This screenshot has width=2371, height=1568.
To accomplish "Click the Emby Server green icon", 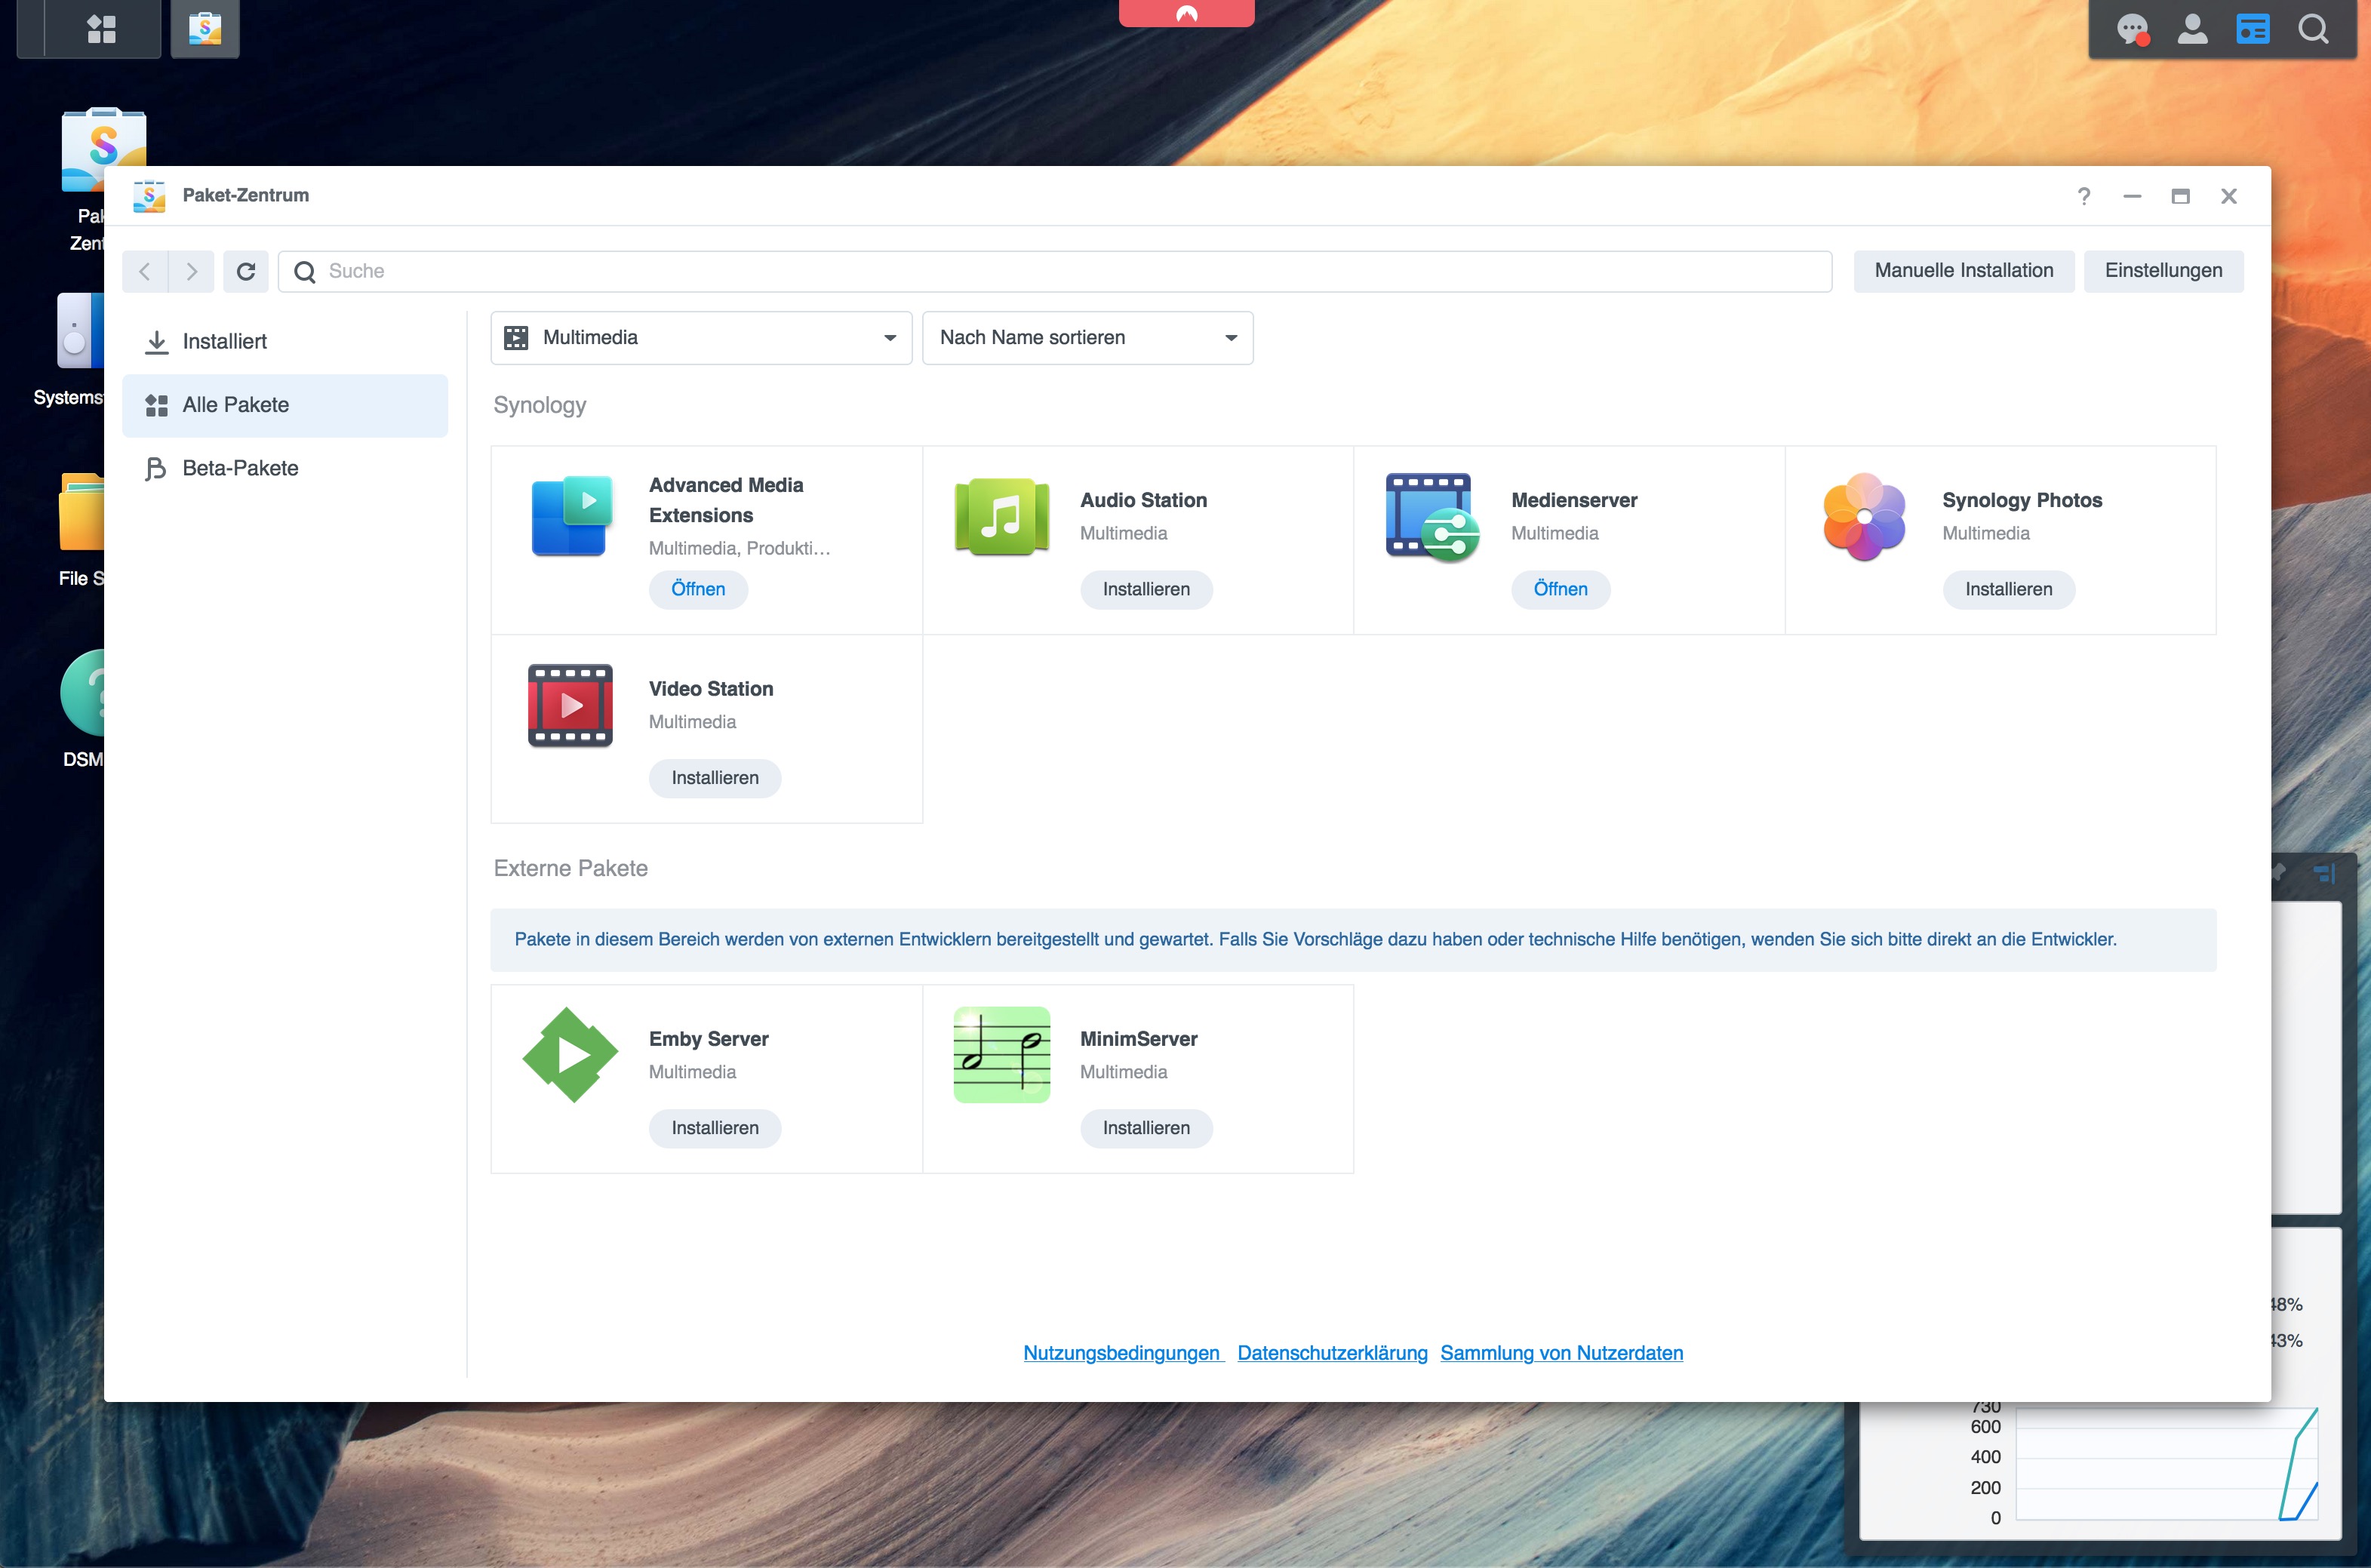I will point(570,1055).
